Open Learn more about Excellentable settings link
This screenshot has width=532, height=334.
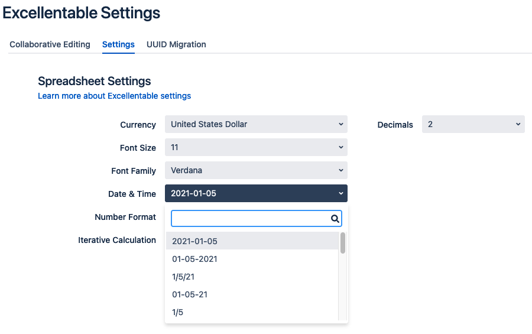pos(114,96)
